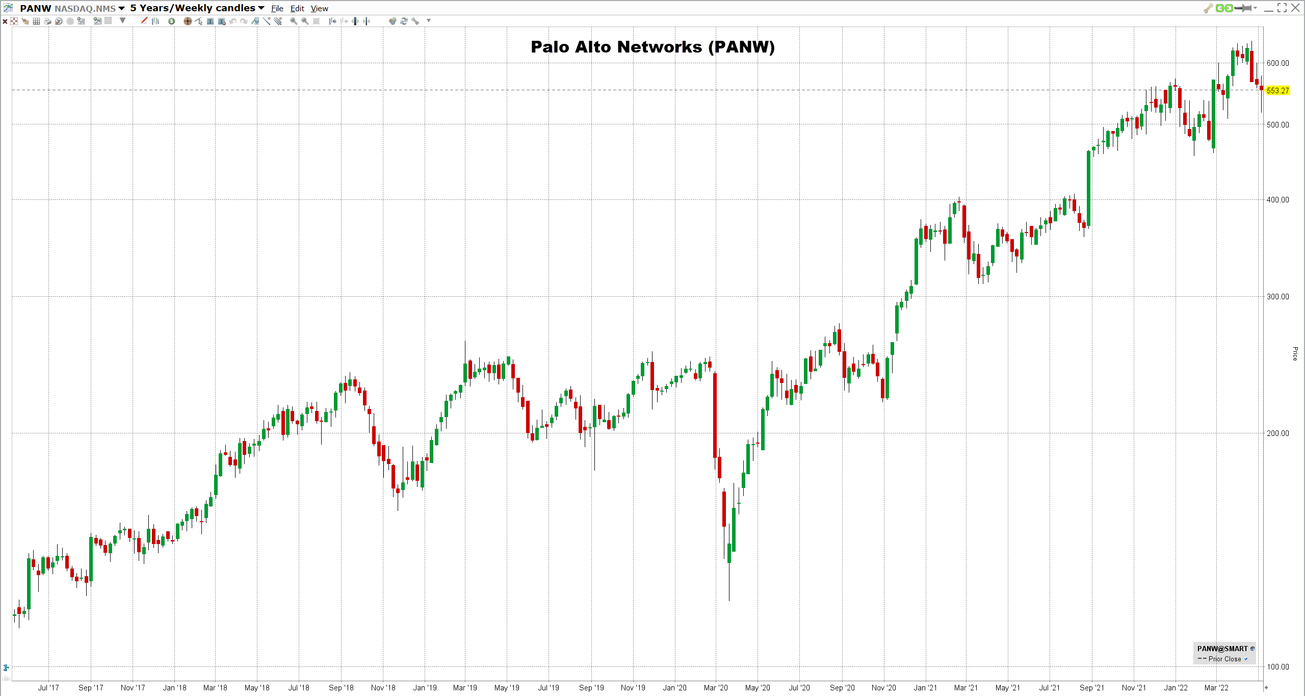Click the yellow 553.27 price label
1305x696 pixels.
click(x=1277, y=91)
